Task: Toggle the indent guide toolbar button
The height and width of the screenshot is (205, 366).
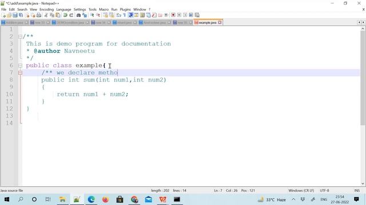Action: coord(131,15)
